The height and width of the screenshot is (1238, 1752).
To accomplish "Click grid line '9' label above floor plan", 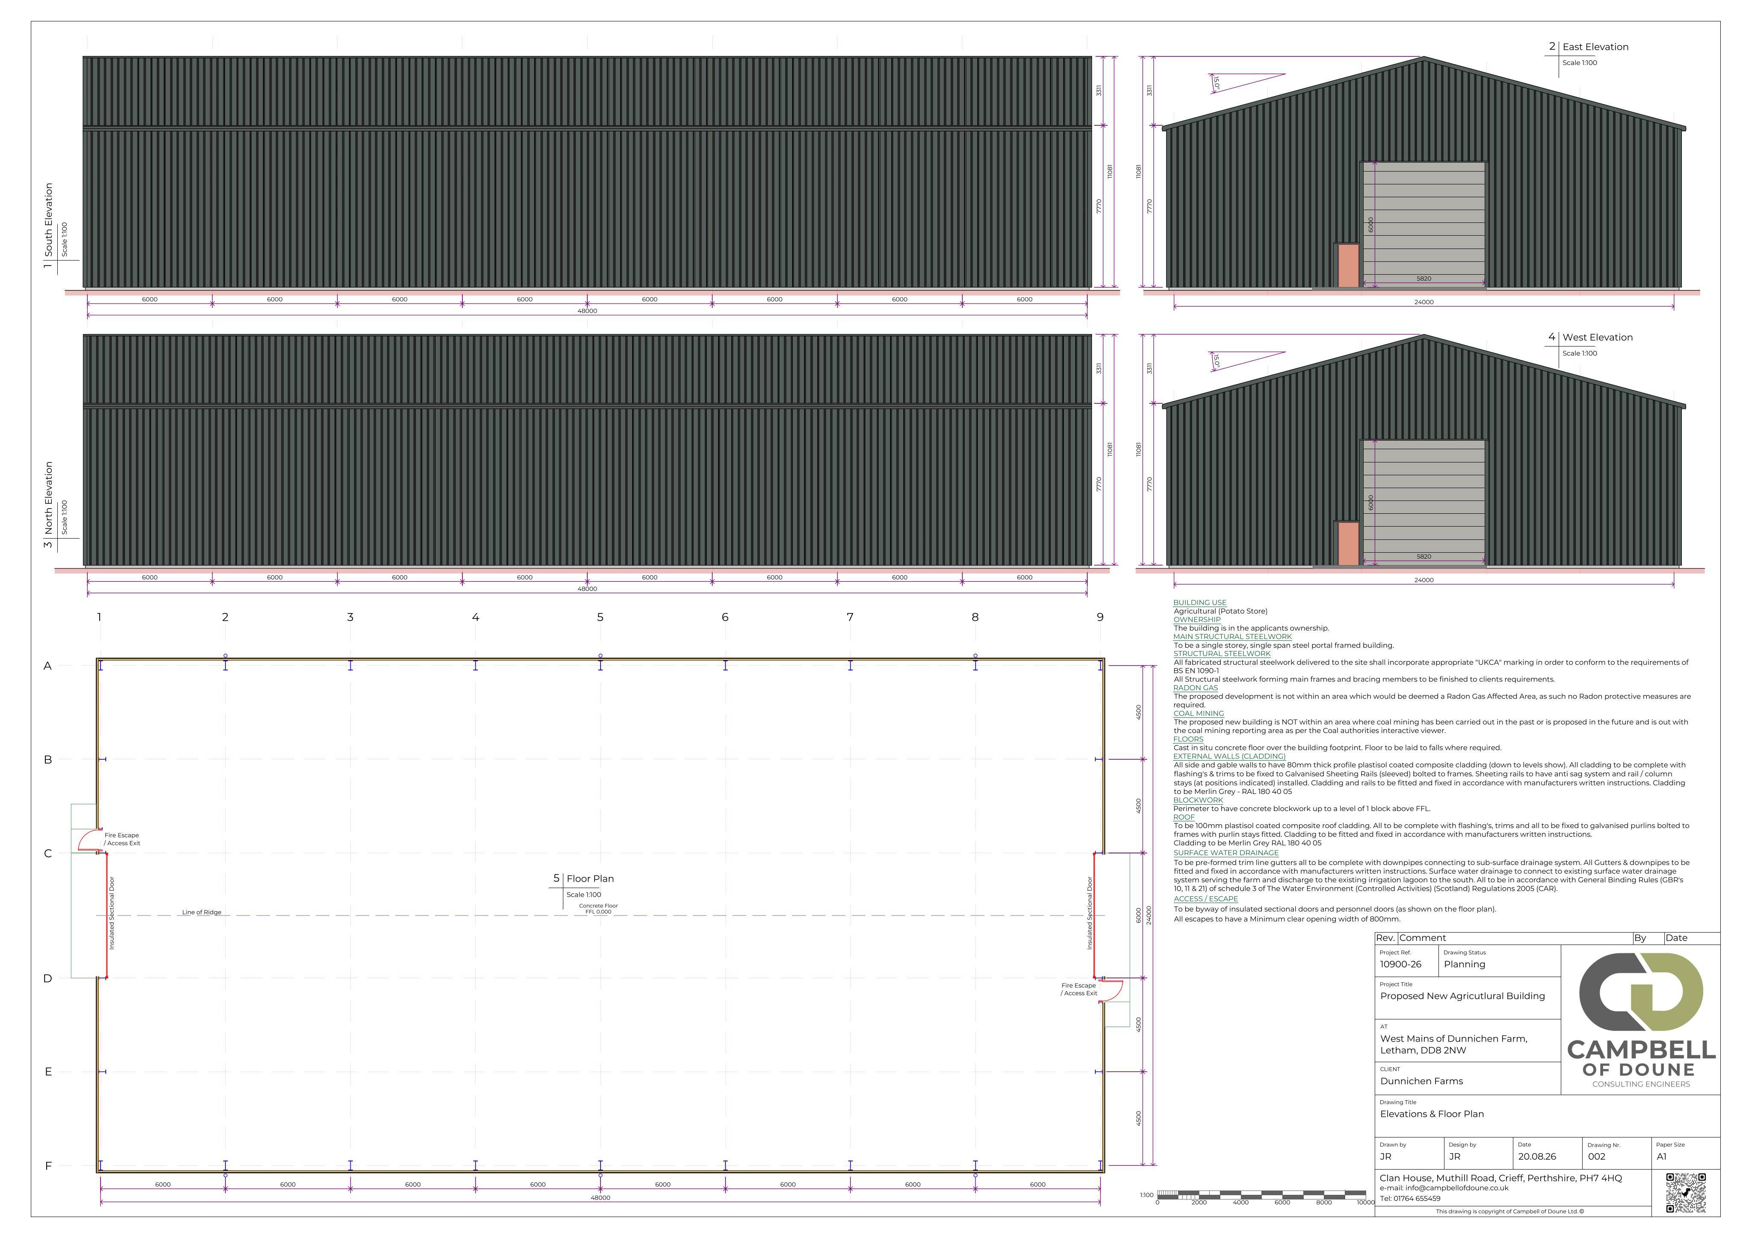I will click(x=1100, y=617).
